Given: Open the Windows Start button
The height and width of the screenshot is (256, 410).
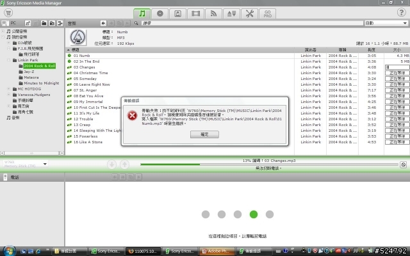Looking at the screenshot, I should pyautogui.click(x=10, y=251).
